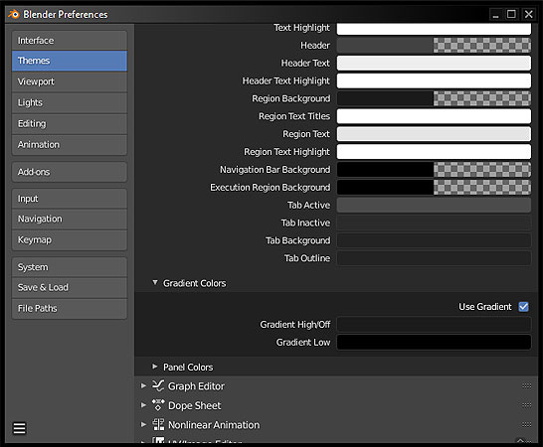The image size is (543, 447).
Task: Collapse the Gradient Colors section
Action: (x=155, y=283)
